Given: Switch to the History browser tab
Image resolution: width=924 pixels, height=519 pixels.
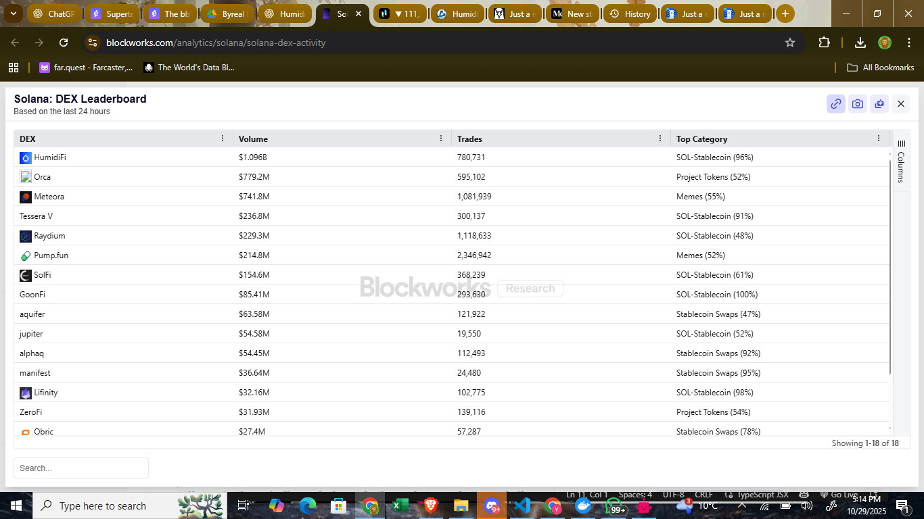Looking at the screenshot, I should [x=630, y=14].
